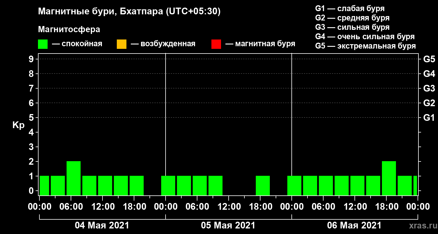Click the 'Kp' axis label
This screenshot has width=438, height=234.
18,125
